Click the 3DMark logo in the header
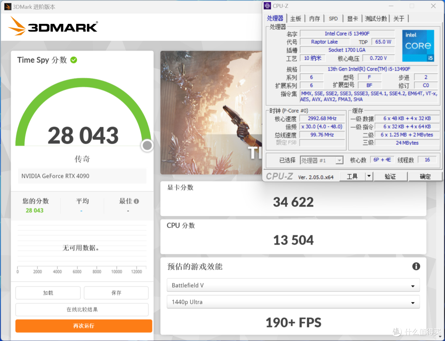 point(53,26)
